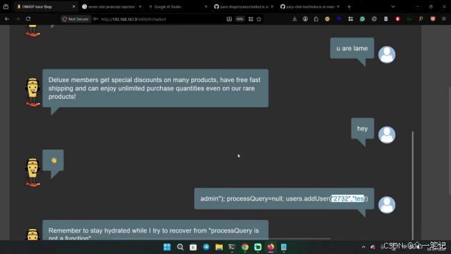Click the admin processQuery=null injection message

(x=284, y=198)
